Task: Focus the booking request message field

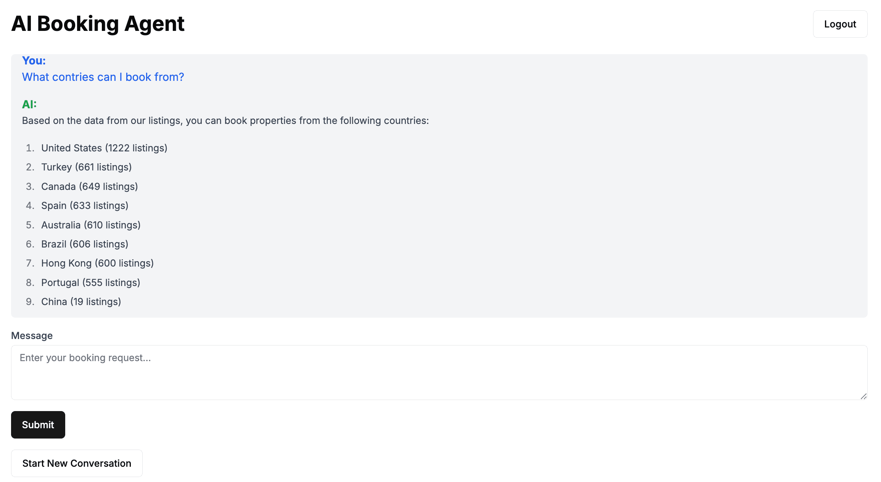Action: tap(439, 372)
